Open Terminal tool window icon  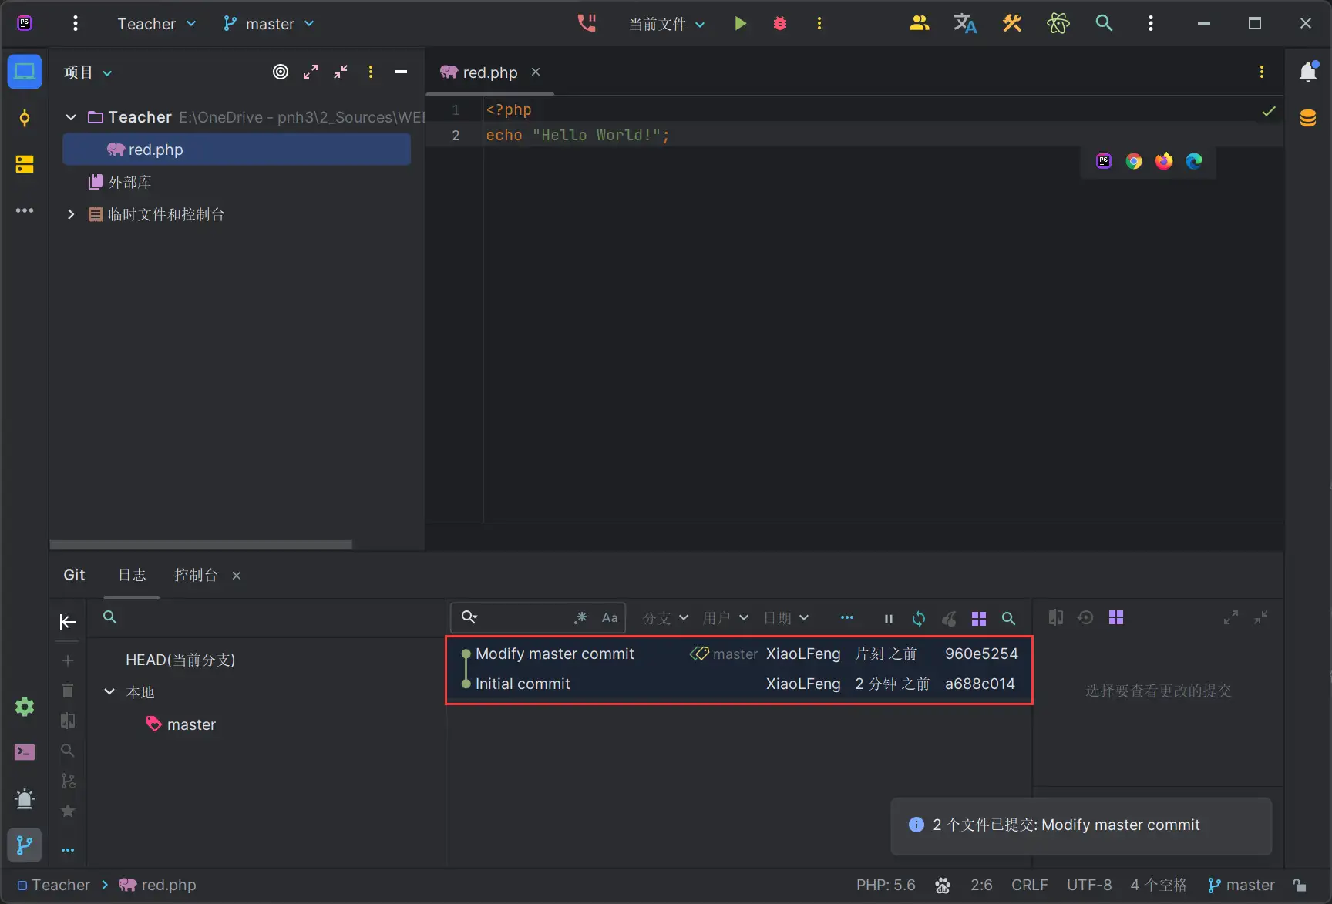(25, 752)
